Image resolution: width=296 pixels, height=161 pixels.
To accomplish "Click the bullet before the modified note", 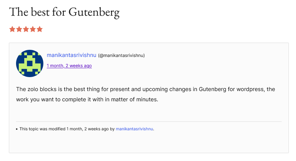I will 17,129.
